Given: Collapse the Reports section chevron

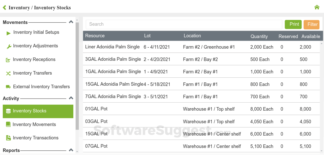Looking at the screenshot, I should pos(71,150).
